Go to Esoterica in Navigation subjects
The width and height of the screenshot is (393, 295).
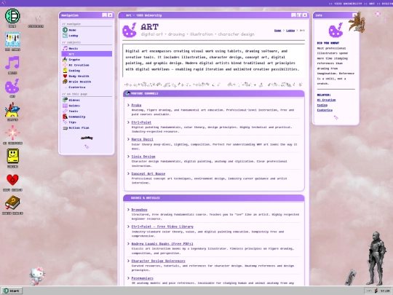coord(77,87)
